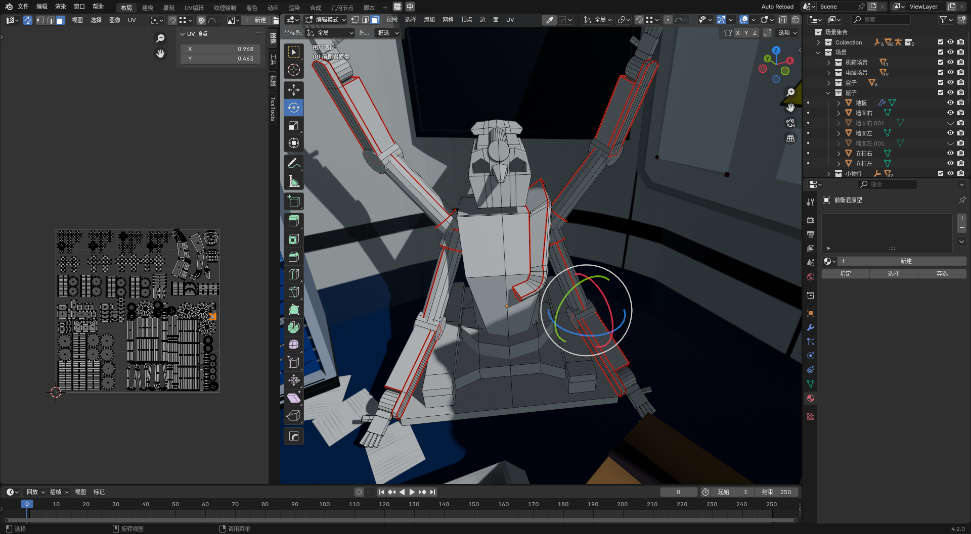
Task: Select the Scale tool in viewport toolbar
Action: 293,125
